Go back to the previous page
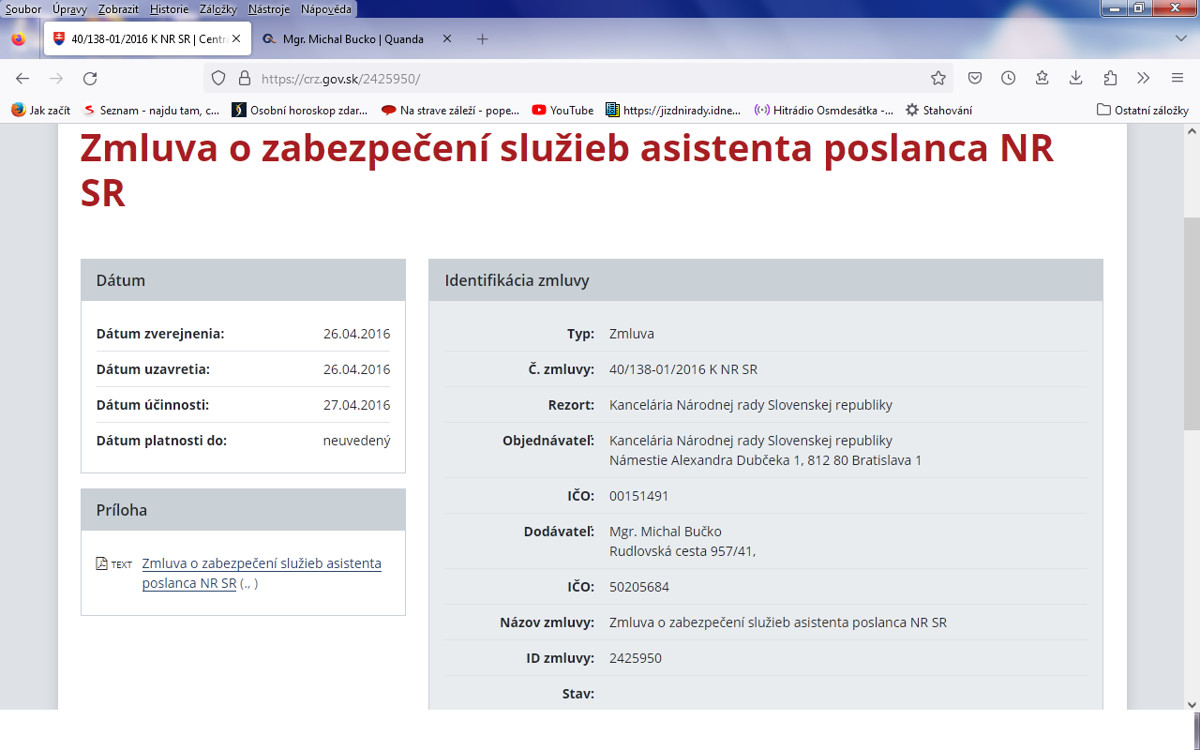The width and height of the screenshot is (1200, 750). pos(22,78)
